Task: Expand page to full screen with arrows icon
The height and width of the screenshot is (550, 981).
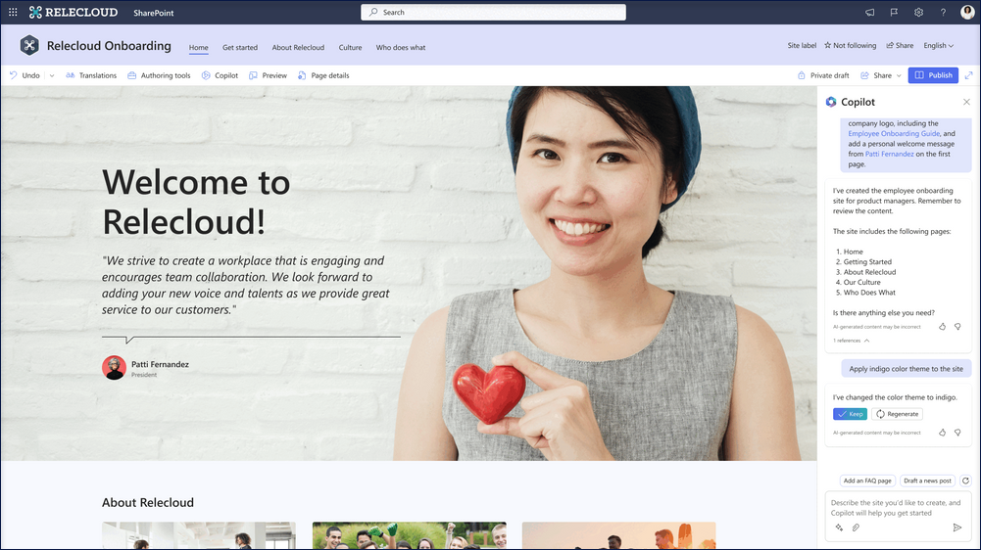Action: coord(969,75)
